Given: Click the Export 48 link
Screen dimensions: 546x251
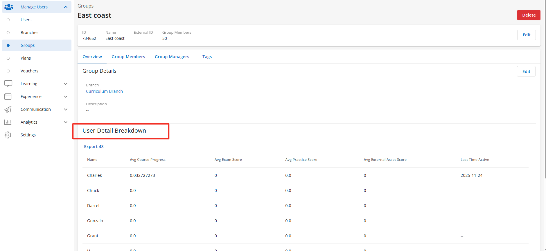Looking at the screenshot, I should pos(94,147).
